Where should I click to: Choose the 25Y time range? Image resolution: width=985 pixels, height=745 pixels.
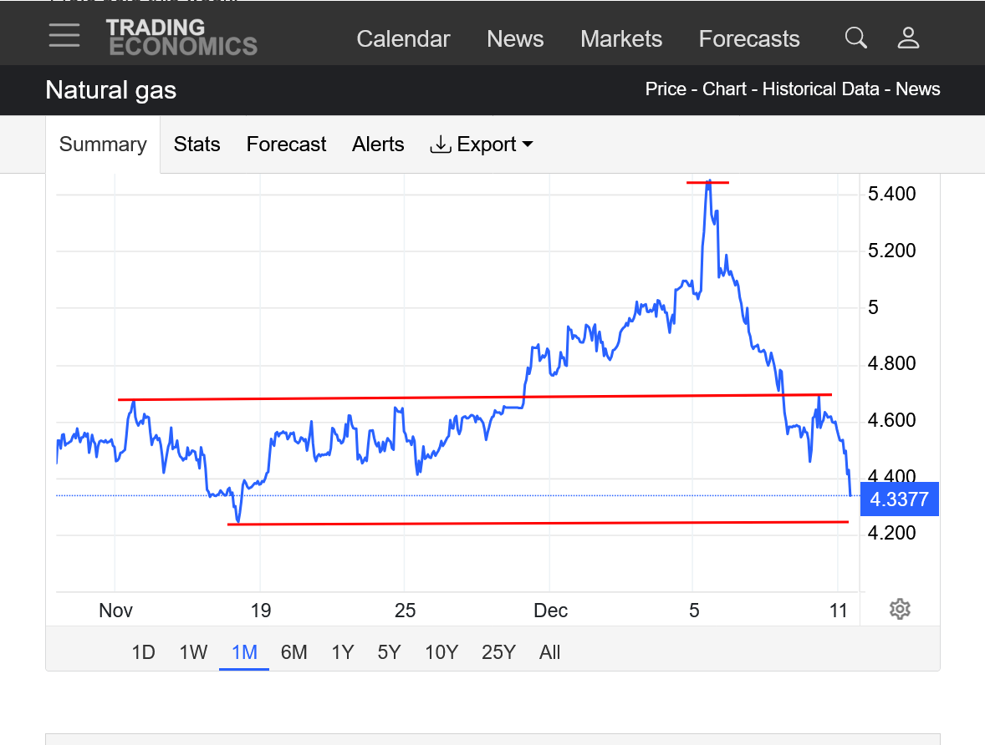pyautogui.click(x=498, y=652)
